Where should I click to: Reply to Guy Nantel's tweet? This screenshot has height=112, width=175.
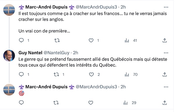tap(21, 74)
